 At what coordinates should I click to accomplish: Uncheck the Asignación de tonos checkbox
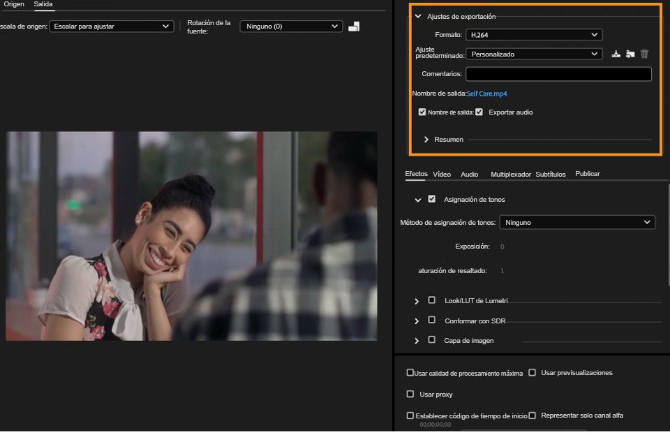point(431,199)
